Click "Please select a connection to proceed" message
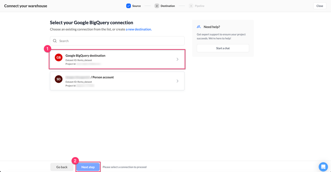Viewport: 331px width, 172px height. coord(124,167)
